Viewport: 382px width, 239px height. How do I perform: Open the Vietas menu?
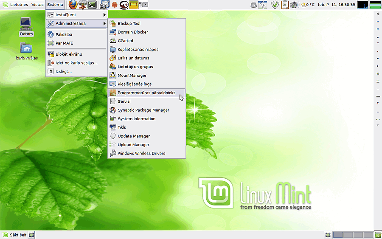point(37,5)
